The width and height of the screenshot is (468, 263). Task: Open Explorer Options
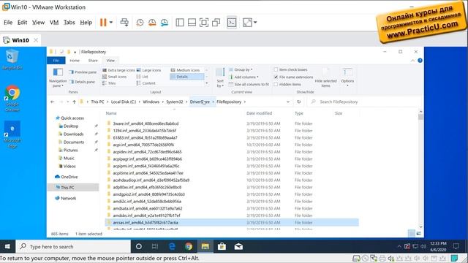[347, 77]
